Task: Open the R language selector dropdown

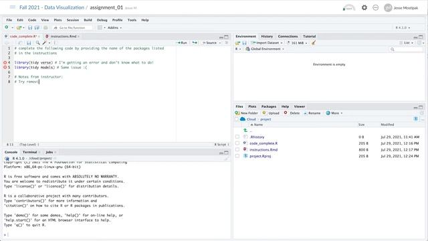Action: click(238, 49)
